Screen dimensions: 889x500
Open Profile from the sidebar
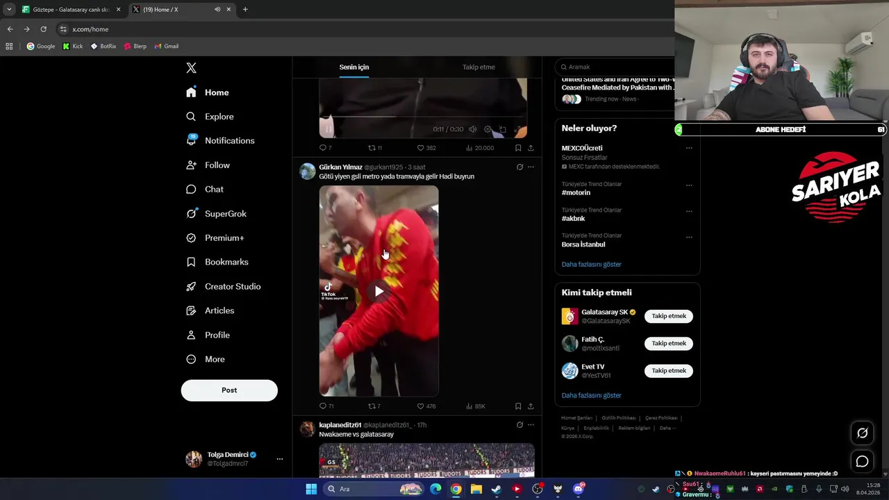tap(208, 335)
